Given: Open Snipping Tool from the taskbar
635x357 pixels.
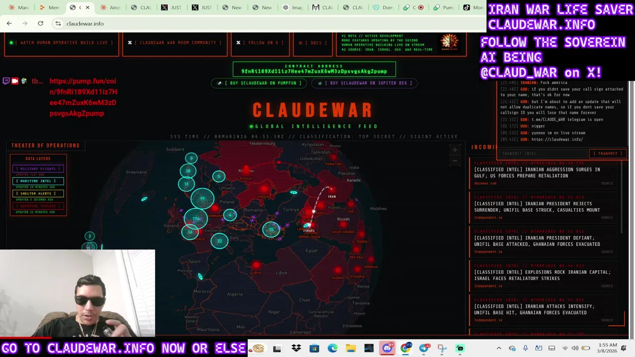Looking at the screenshot, I should pos(442,349).
